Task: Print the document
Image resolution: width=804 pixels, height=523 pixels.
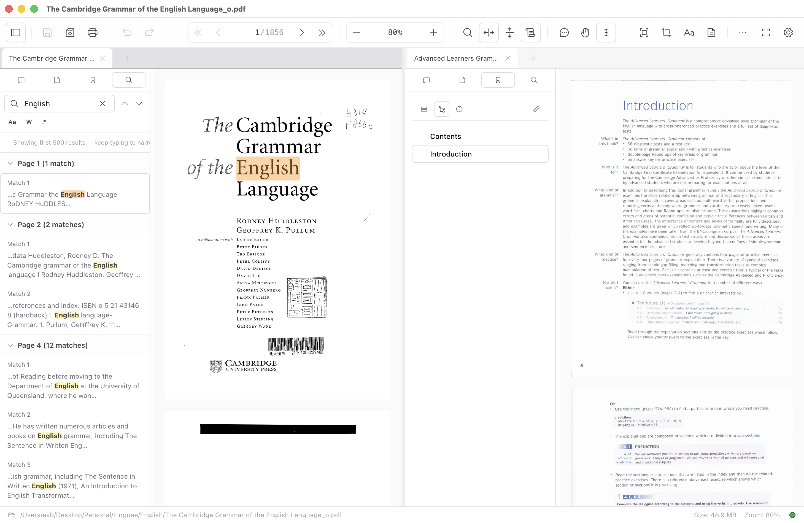Action: pos(93,33)
